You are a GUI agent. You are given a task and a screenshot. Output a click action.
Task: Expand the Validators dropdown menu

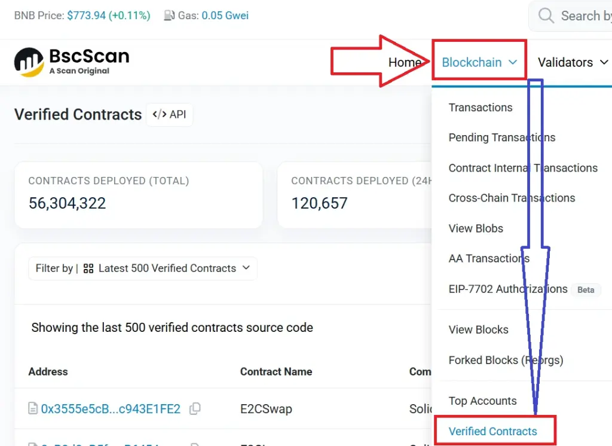(x=573, y=62)
